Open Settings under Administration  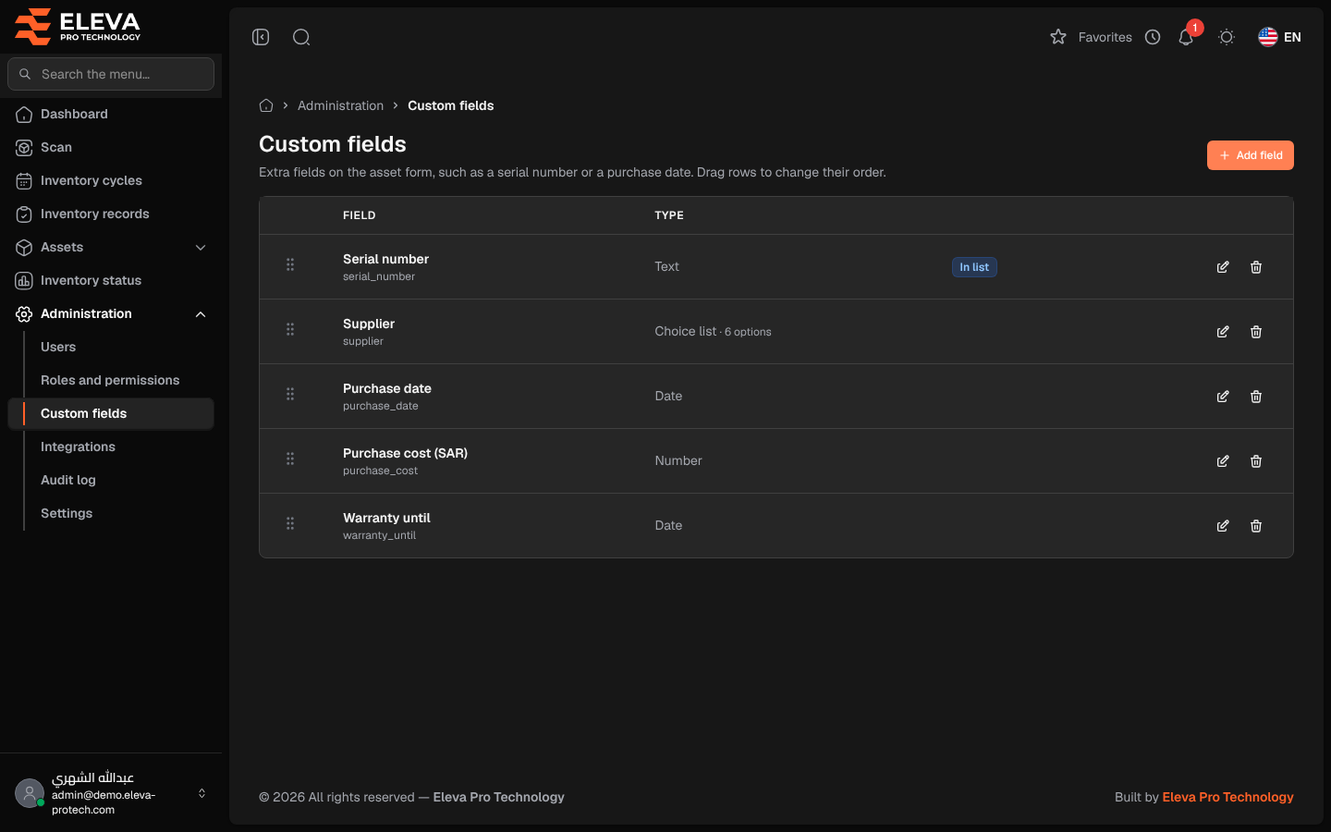pos(67,513)
